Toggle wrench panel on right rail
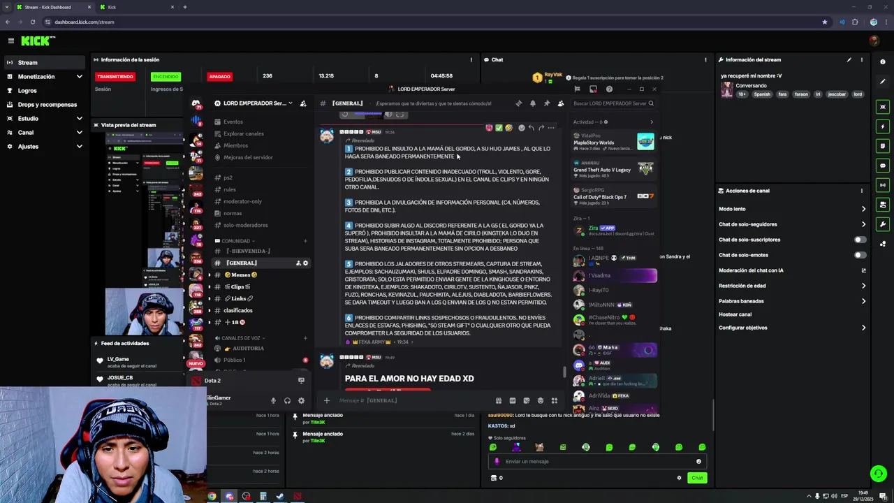Screen dimensions: 894x503 883,224
